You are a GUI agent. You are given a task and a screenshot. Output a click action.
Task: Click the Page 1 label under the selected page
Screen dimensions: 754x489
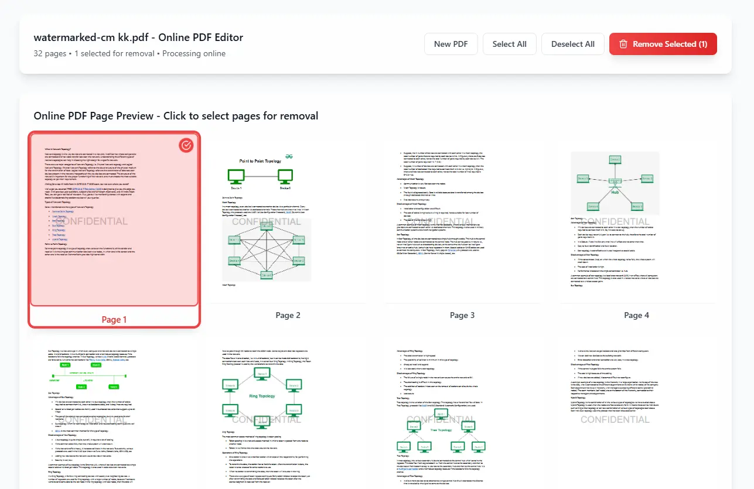(x=114, y=319)
